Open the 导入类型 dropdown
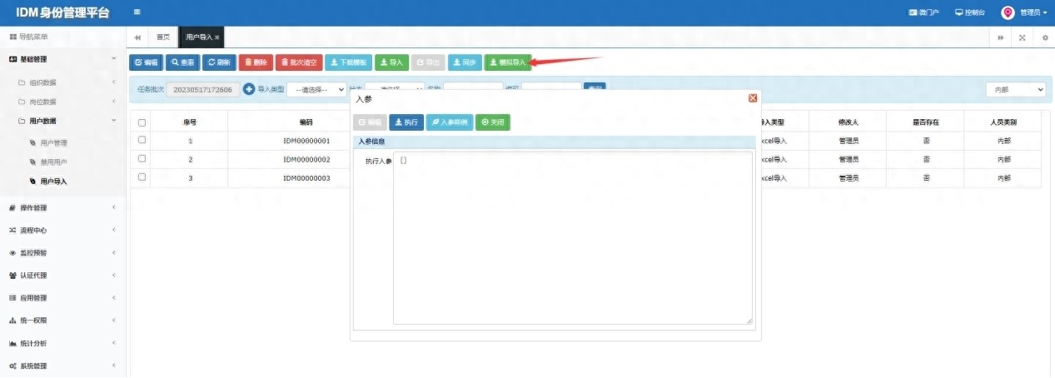 click(x=316, y=90)
